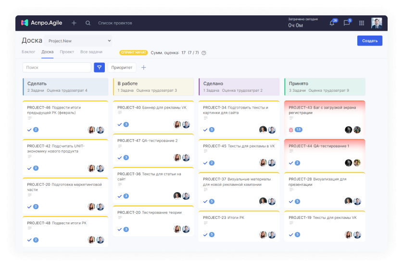The image size is (403, 267).
Task: Toggle the checkmark on PROJECT-34 card
Action: tap(205, 130)
